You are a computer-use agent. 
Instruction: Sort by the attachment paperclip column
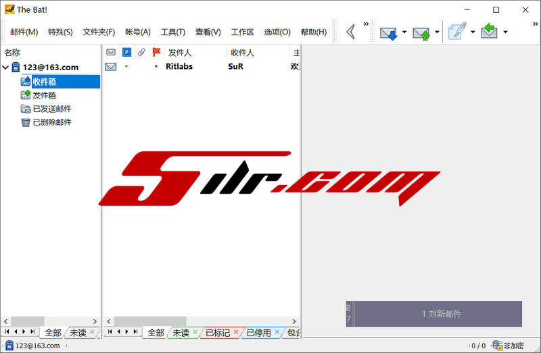(x=141, y=52)
